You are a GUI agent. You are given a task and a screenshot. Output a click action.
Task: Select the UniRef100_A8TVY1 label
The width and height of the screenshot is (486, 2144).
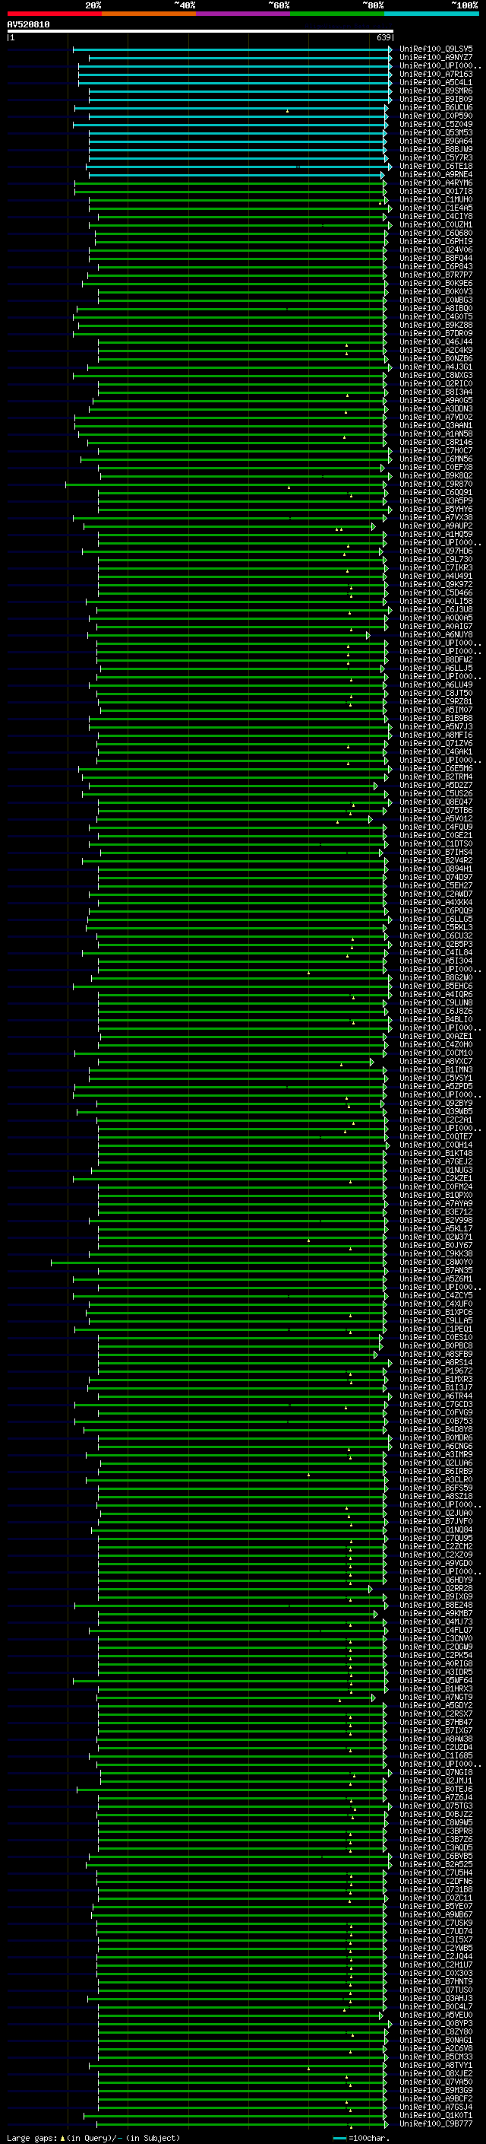point(436,2065)
